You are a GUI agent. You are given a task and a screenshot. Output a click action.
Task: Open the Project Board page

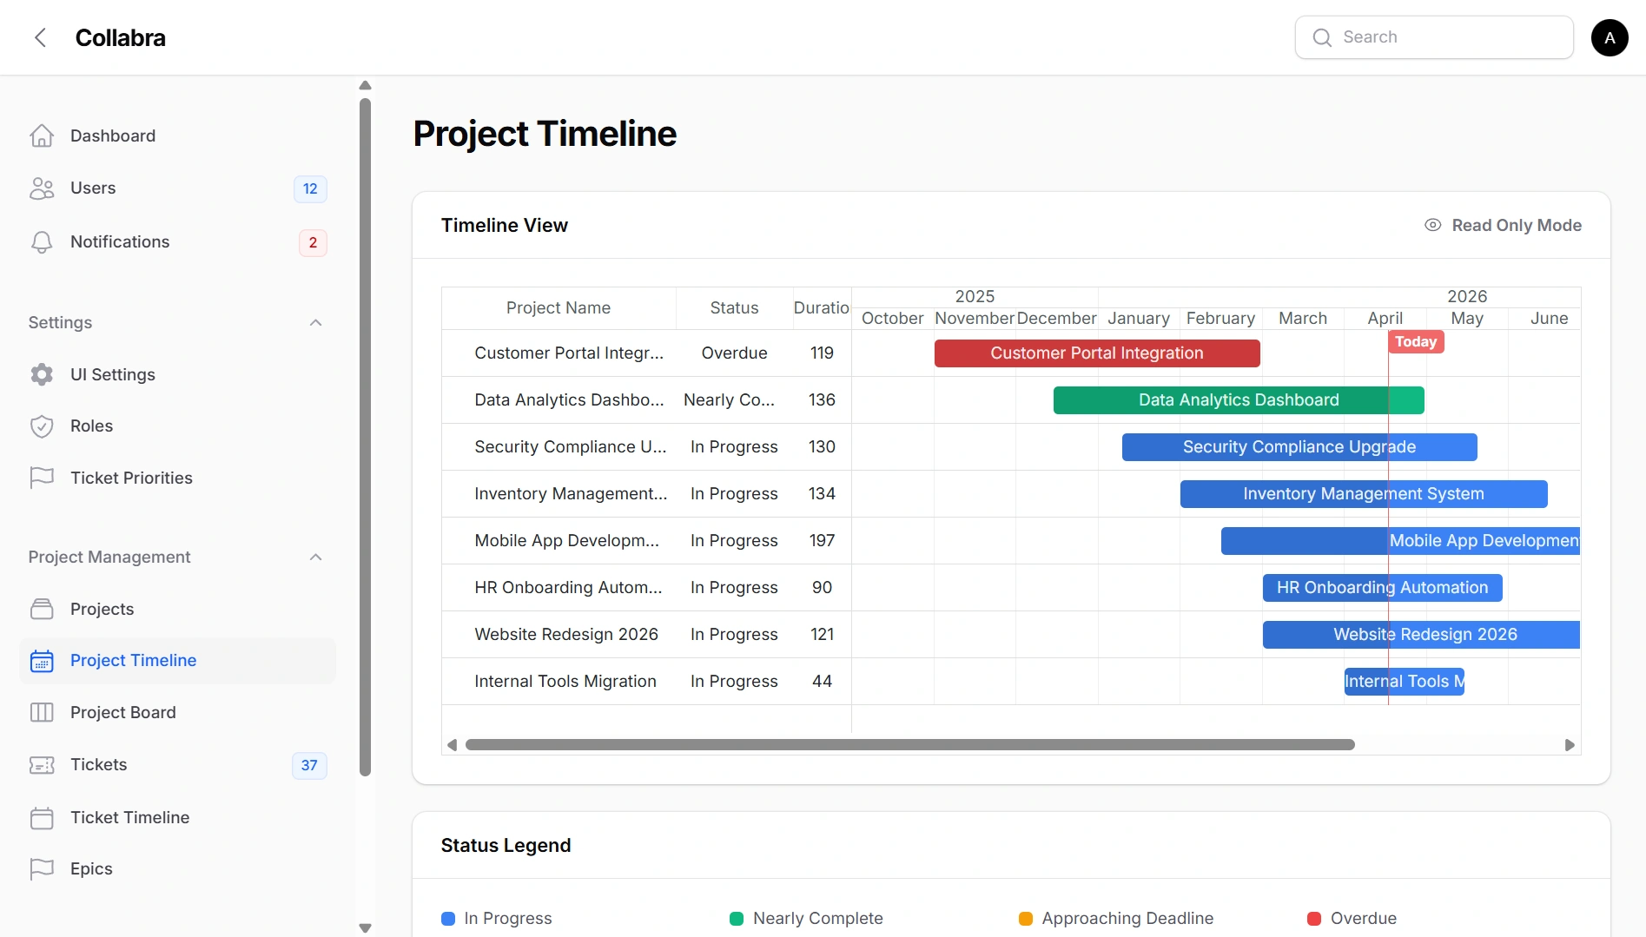tap(177, 713)
